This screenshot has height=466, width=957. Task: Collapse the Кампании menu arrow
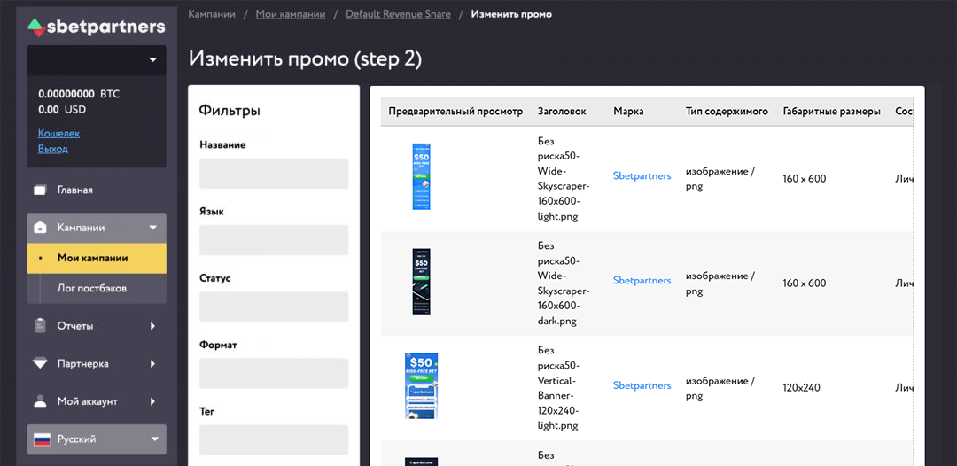click(x=153, y=228)
